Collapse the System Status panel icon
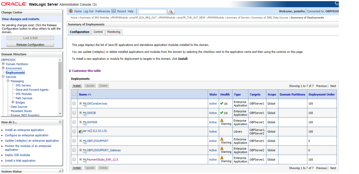Image resolution: width=359 pixels, height=174 pixels. click(x=60, y=171)
